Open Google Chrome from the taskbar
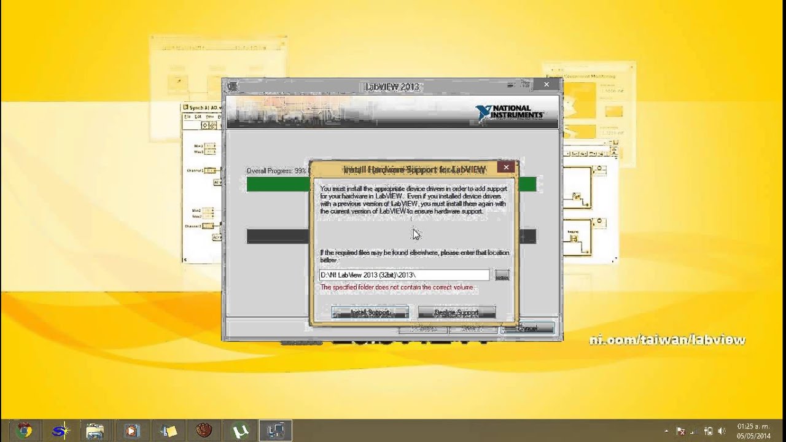This screenshot has height=442, width=786. pyautogui.click(x=25, y=430)
